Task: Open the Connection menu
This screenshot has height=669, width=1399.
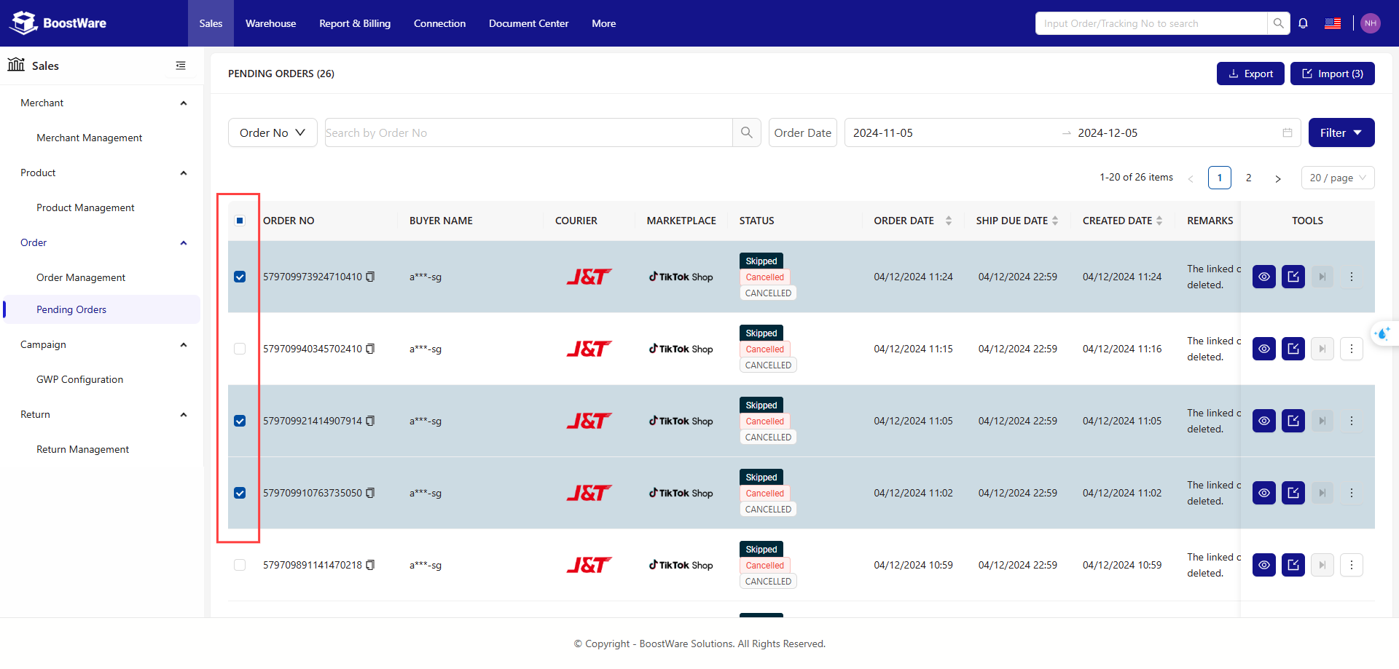Action: pyautogui.click(x=439, y=23)
